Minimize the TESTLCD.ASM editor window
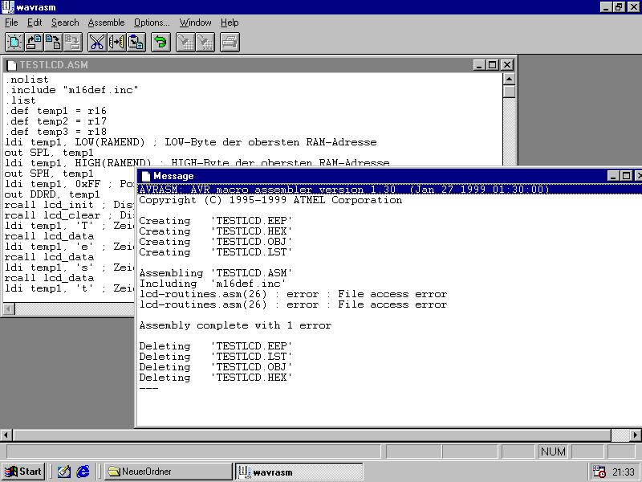 pyautogui.click(x=480, y=65)
